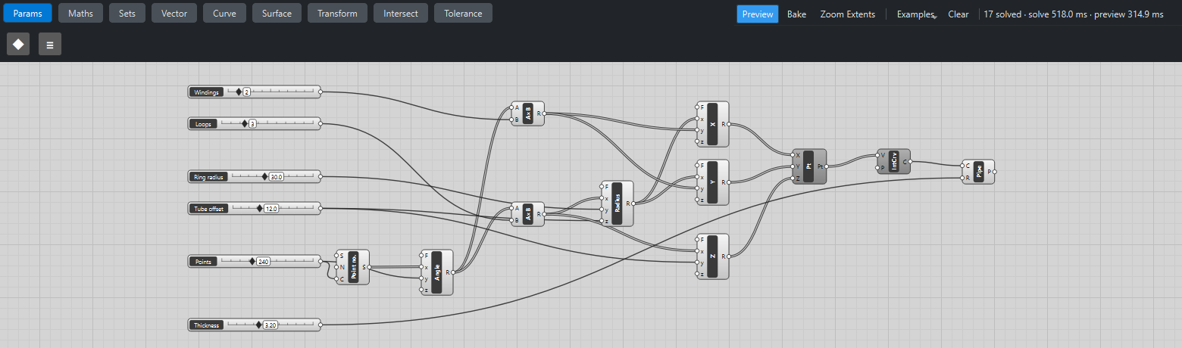Select the X expression node
Image resolution: width=1182 pixels, height=348 pixels.
pos(712,124)
